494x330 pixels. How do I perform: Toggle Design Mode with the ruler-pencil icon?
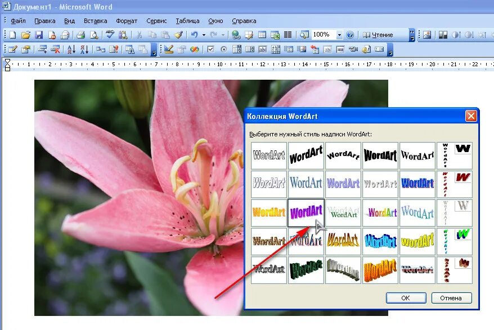tap(169, 49)
